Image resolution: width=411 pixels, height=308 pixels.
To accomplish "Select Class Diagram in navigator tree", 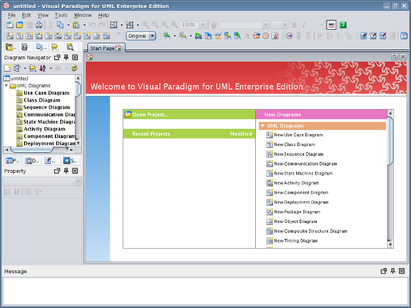I will pos(42,100).
